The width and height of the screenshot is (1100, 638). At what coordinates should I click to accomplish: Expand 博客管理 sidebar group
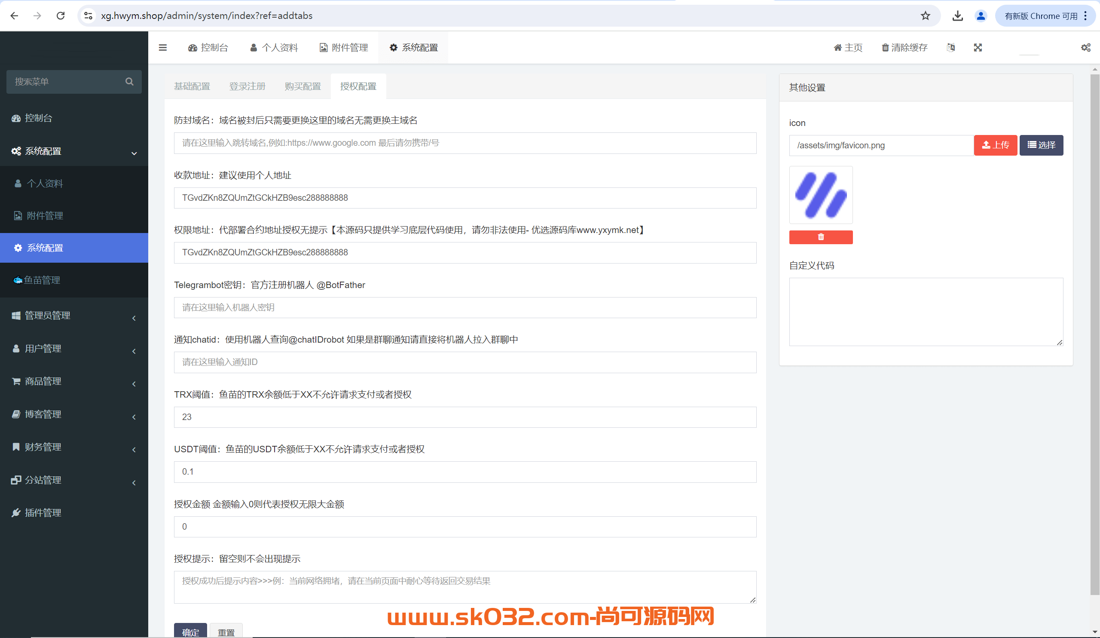74,414
